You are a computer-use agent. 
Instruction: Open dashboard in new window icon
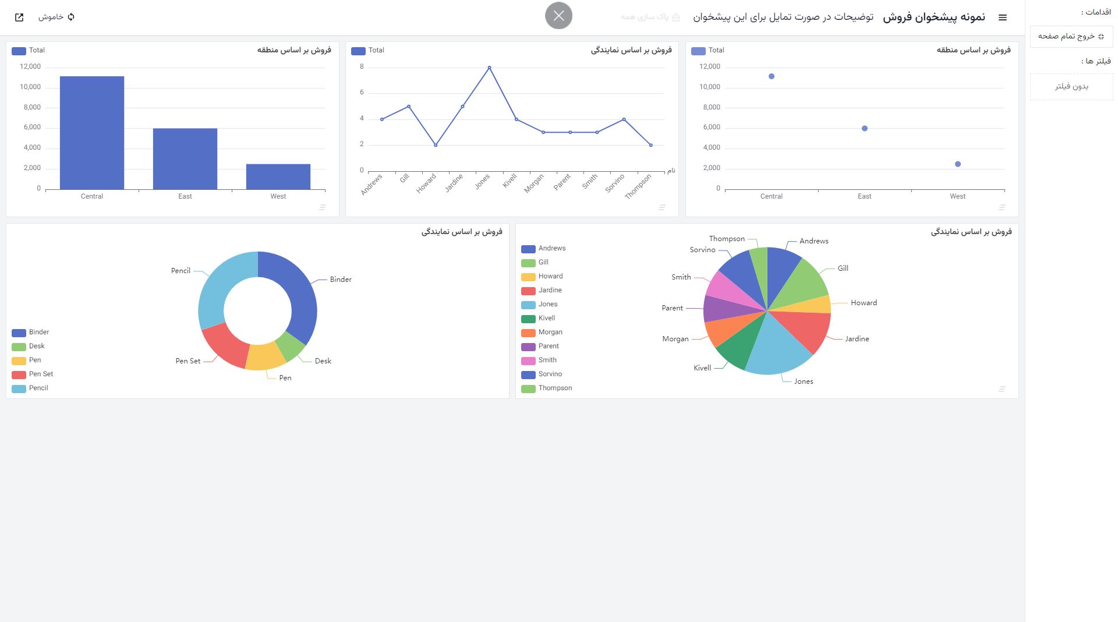[19, 17]
